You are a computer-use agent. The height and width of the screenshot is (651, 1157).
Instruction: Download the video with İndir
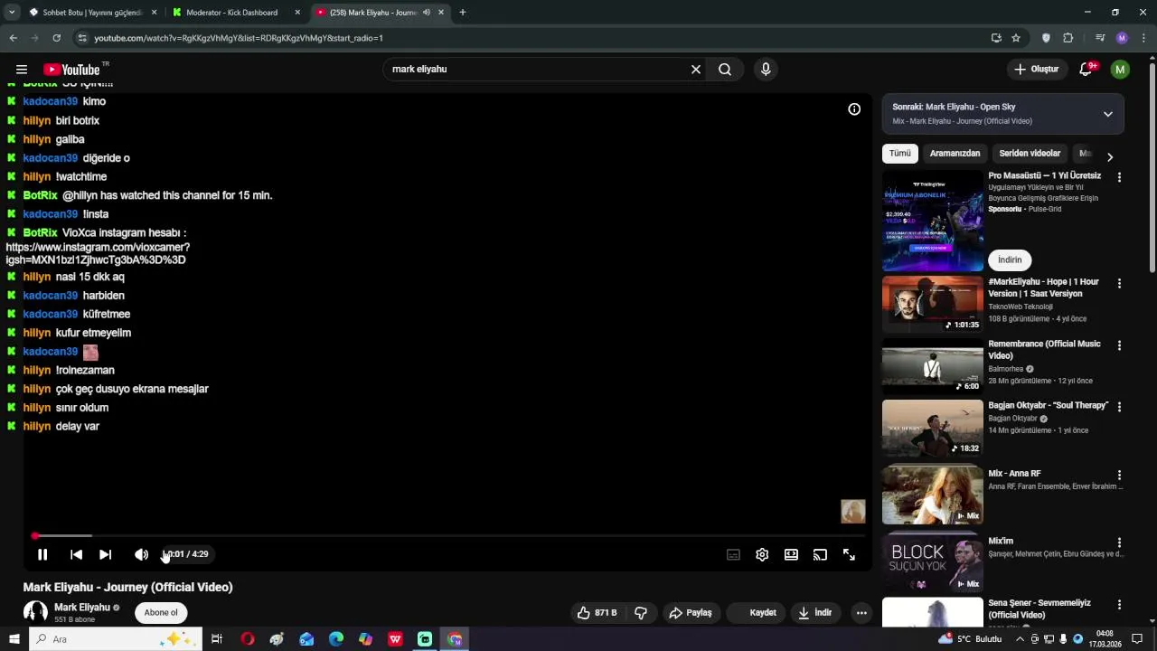814,613
